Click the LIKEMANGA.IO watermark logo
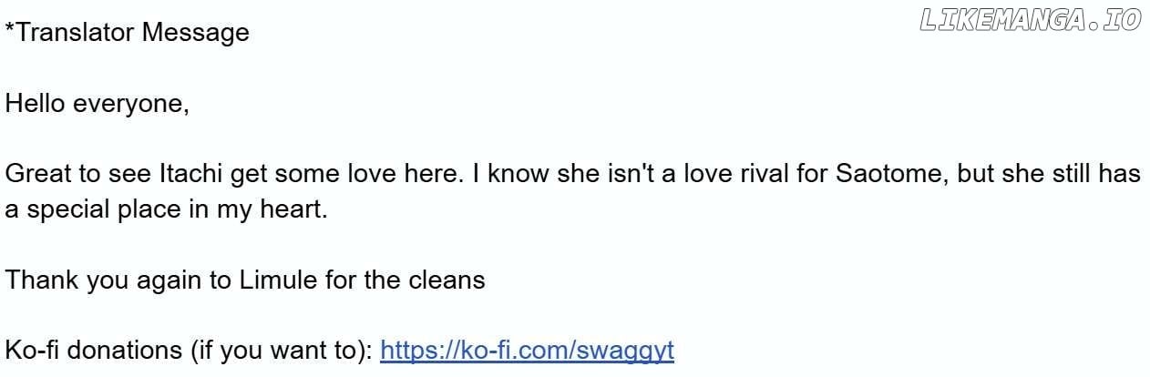This screenshot has height=377, width=1150. (1031, 21)
